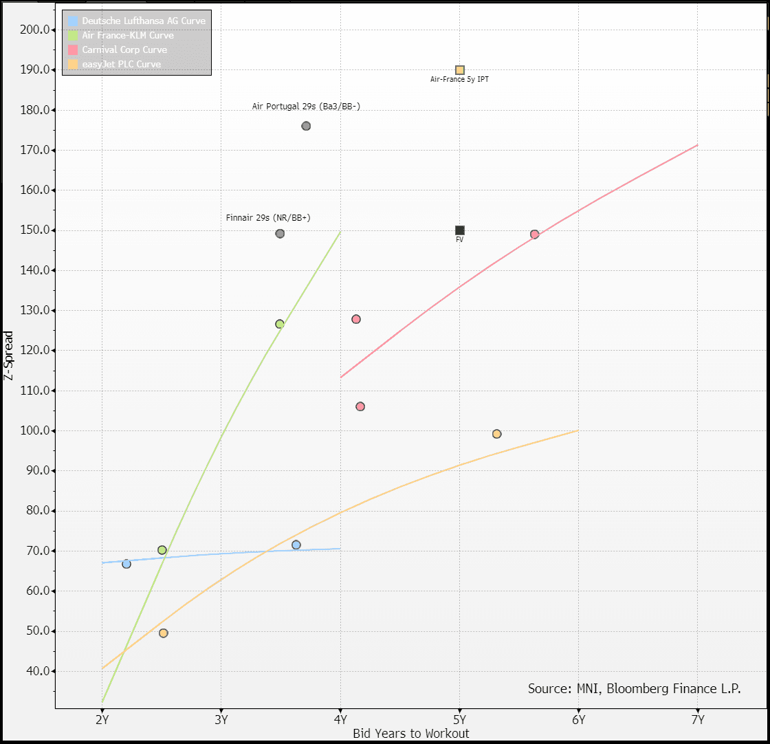Click the Finnair 29s (NR/BB+) label
The image size is (770, 744).
pos(268,217)
